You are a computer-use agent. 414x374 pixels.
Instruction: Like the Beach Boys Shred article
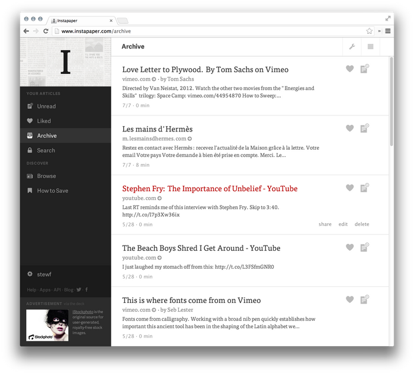[349, 247]
